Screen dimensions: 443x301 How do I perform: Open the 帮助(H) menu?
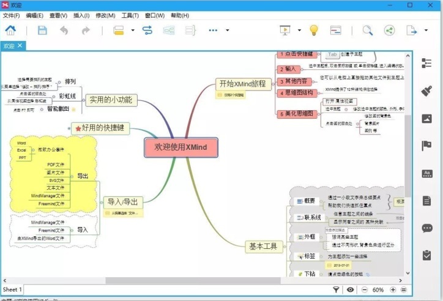pyautogui.click(x=180, y=15)
